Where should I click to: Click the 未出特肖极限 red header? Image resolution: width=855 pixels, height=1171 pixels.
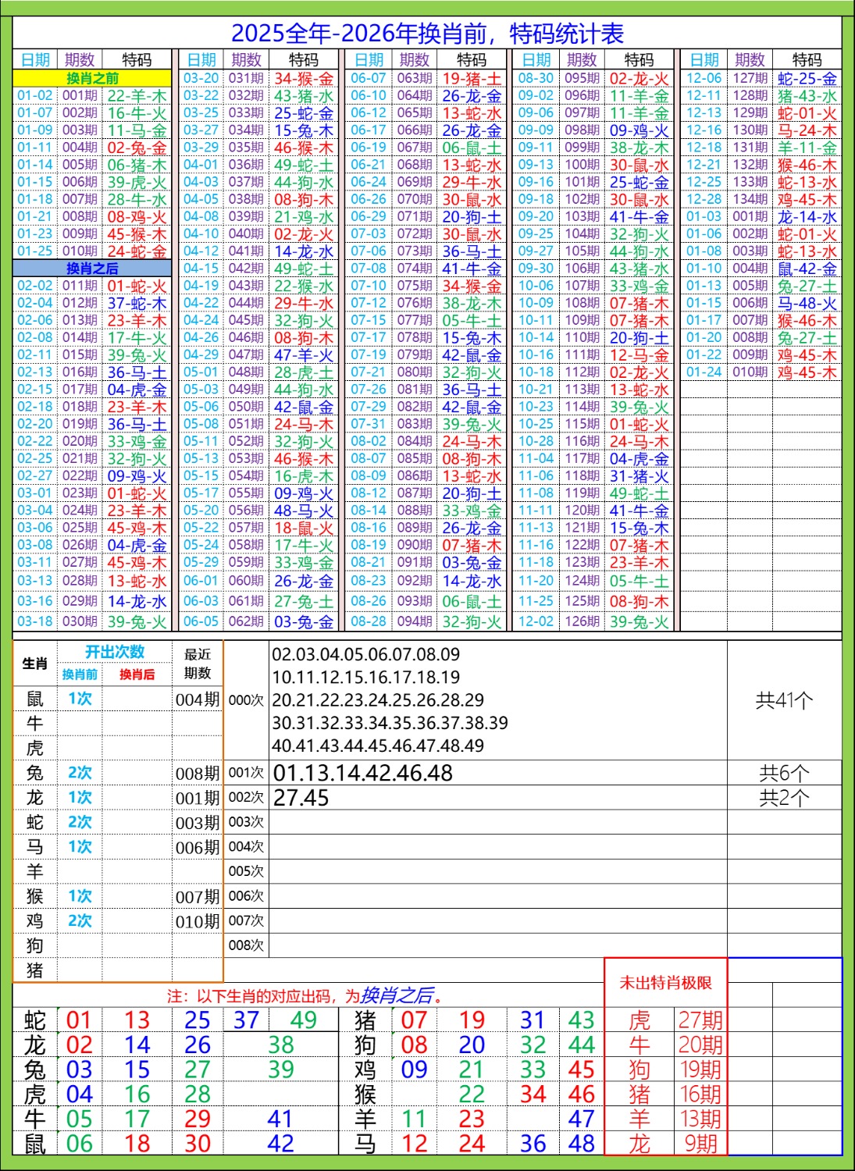tap(665, 983)
